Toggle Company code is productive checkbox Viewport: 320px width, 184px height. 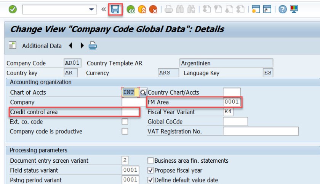(x=125, y=131)
